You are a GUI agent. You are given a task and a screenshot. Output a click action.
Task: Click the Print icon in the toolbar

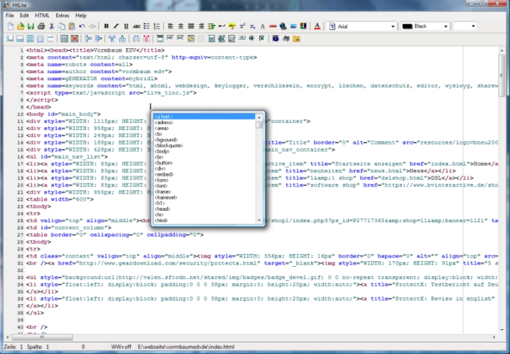(41, 26)
